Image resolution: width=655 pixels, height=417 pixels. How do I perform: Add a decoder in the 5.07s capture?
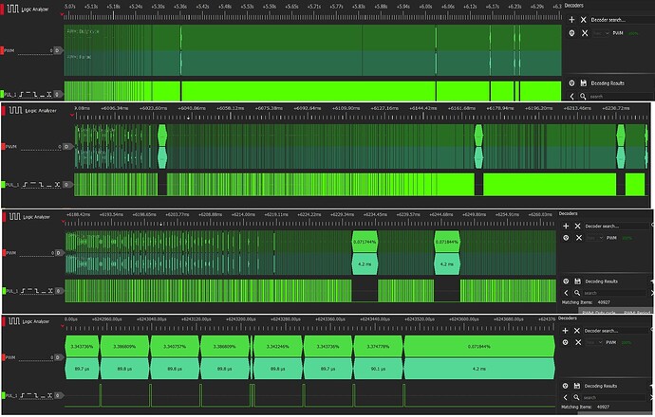571,20
